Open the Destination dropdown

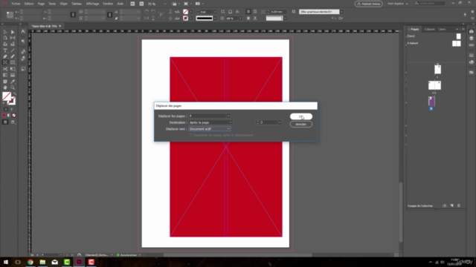pyautogui.click(x=210, y=122)
